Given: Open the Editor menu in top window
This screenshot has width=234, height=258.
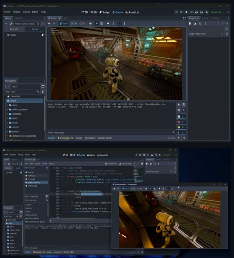Looking at the screenshot, I should (x=35, y=12).
